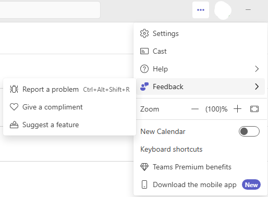Open the Help menu entry

200,69
